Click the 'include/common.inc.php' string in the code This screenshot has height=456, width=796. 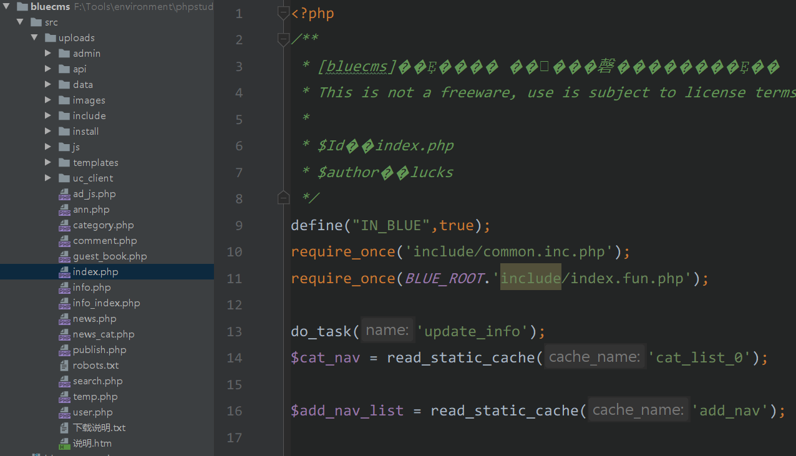tap(509, 252)
